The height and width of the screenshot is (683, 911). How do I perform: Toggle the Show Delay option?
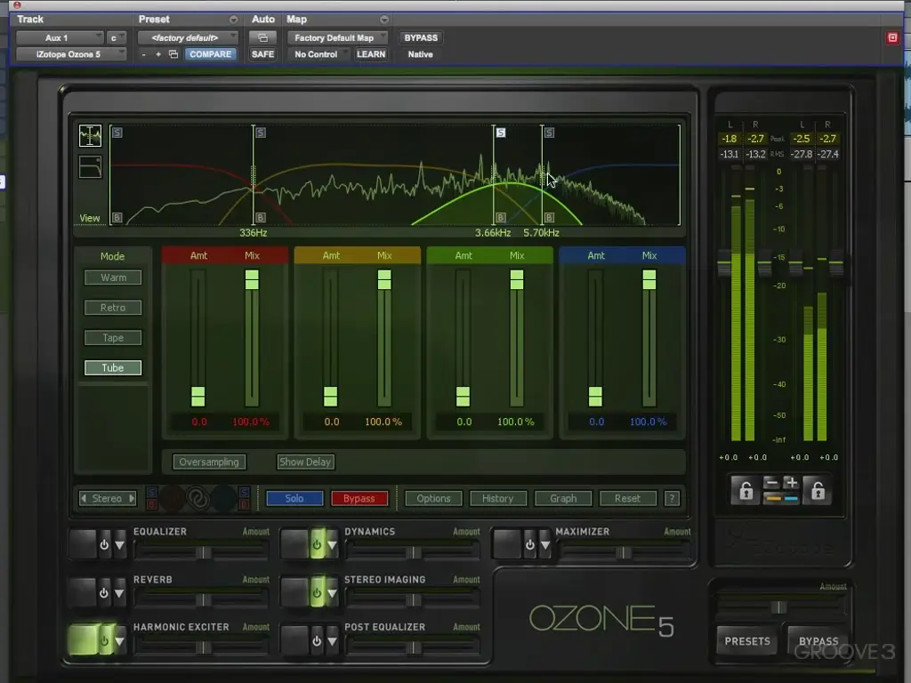(x=305, y=462)
